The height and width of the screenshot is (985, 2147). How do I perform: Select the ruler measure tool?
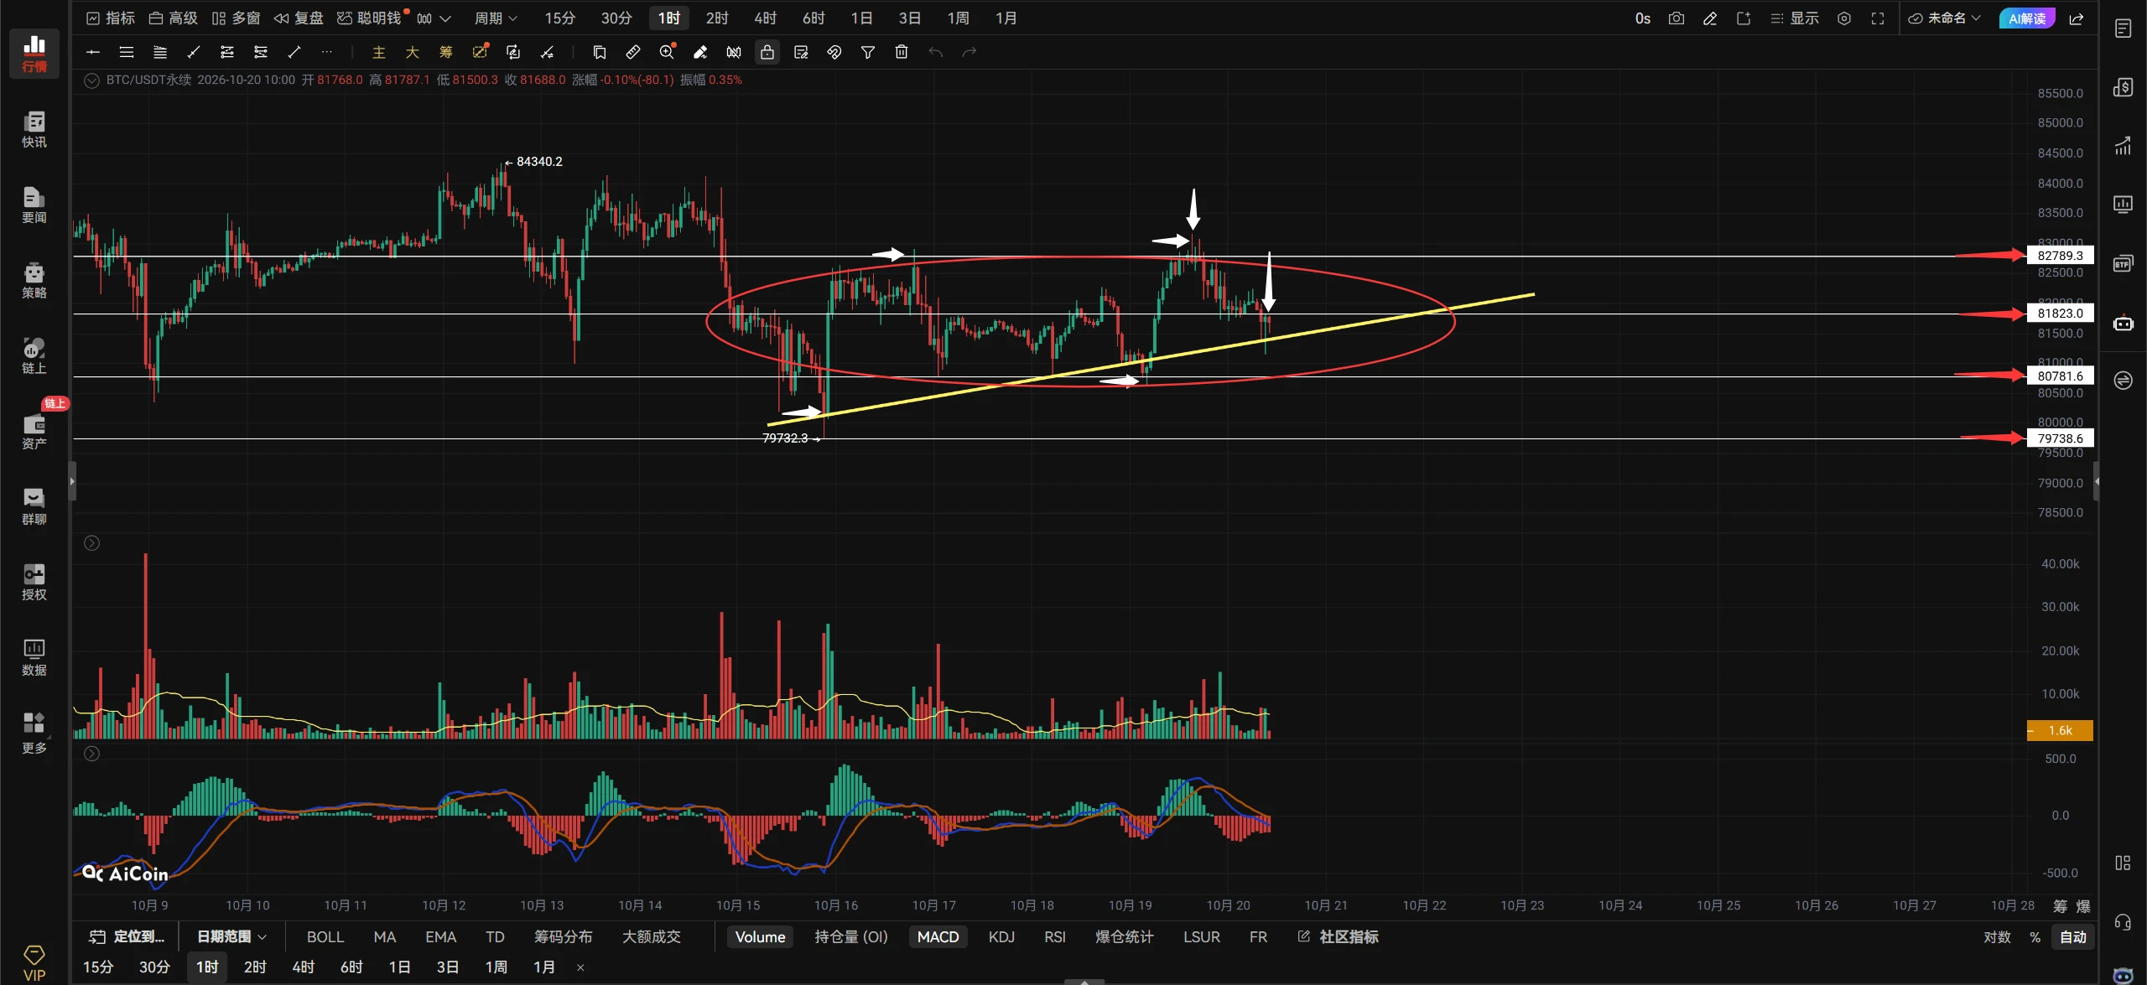[633, 52]
